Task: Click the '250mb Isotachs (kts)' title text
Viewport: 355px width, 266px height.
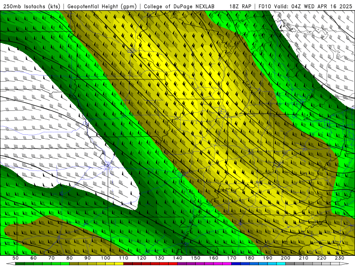Action: [32, 6]
